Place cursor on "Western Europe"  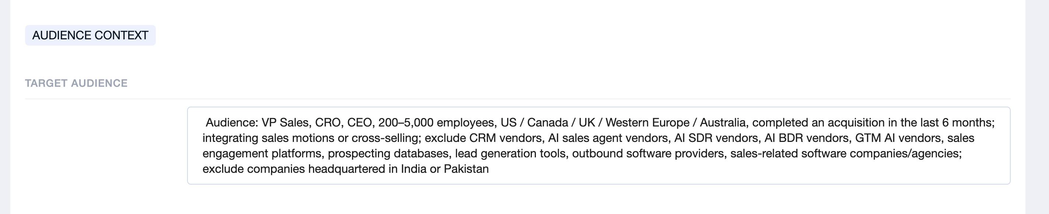click(x=648, y=122)
